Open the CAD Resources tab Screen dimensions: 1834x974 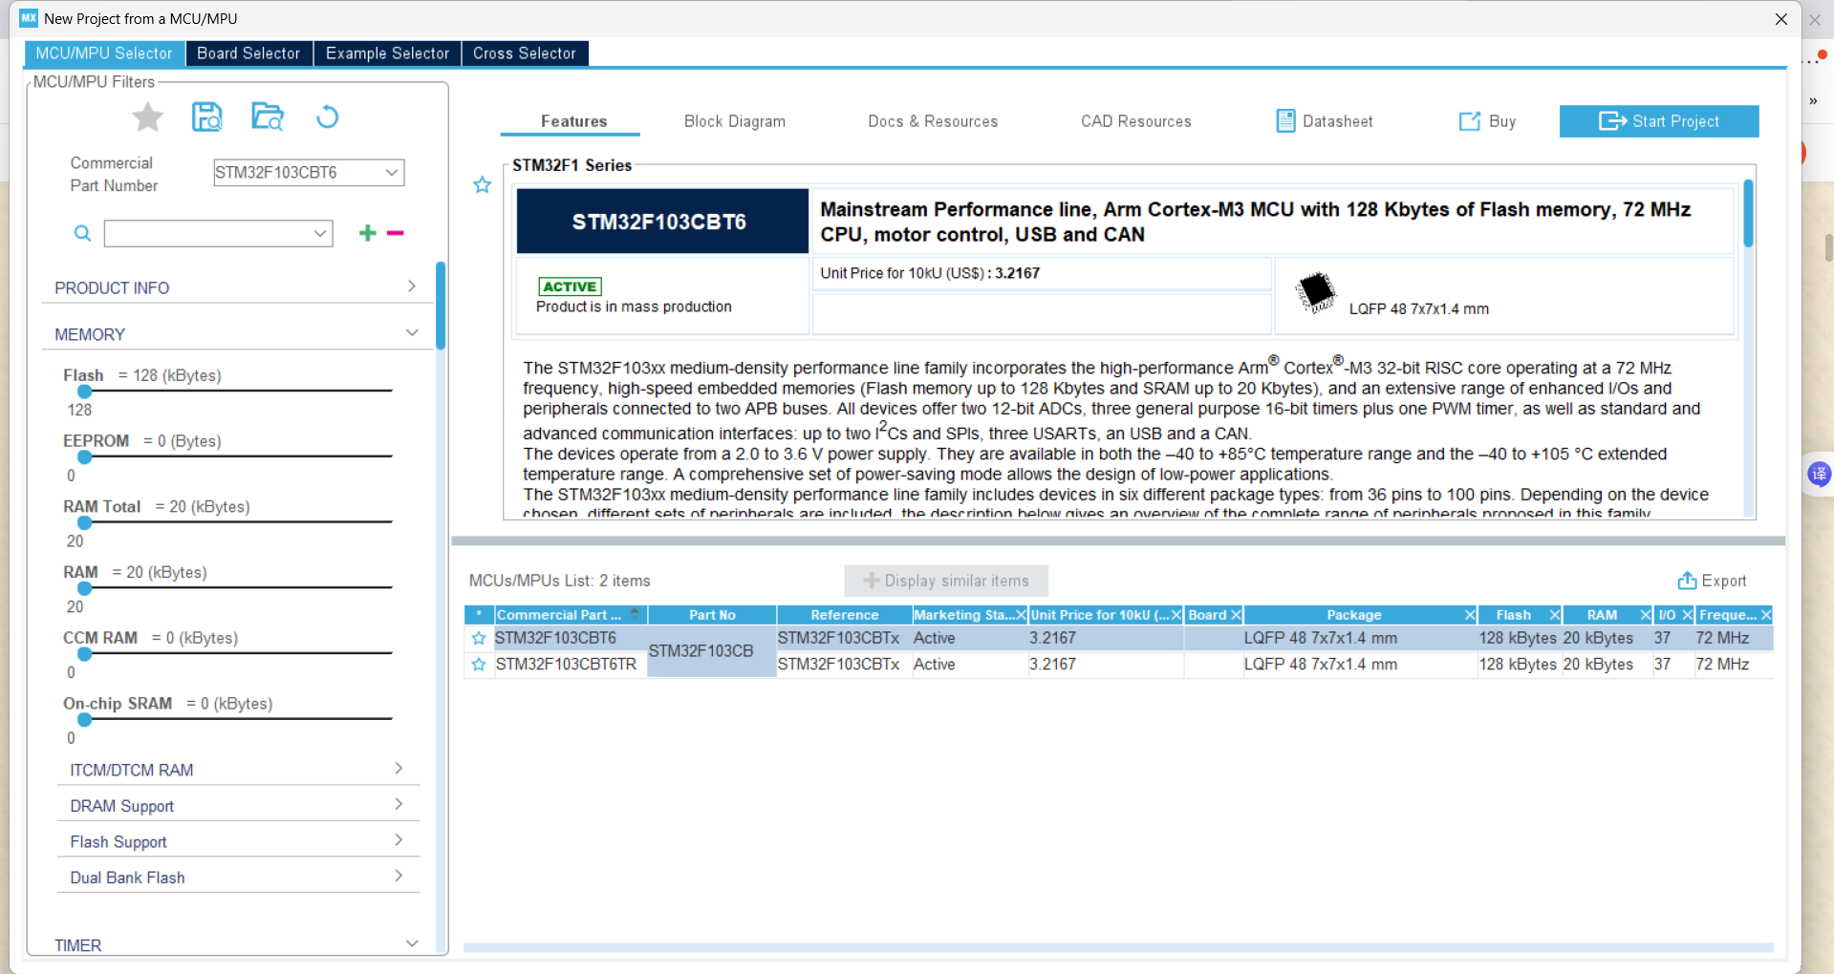pyautogui.click(x=1136, y=121)
